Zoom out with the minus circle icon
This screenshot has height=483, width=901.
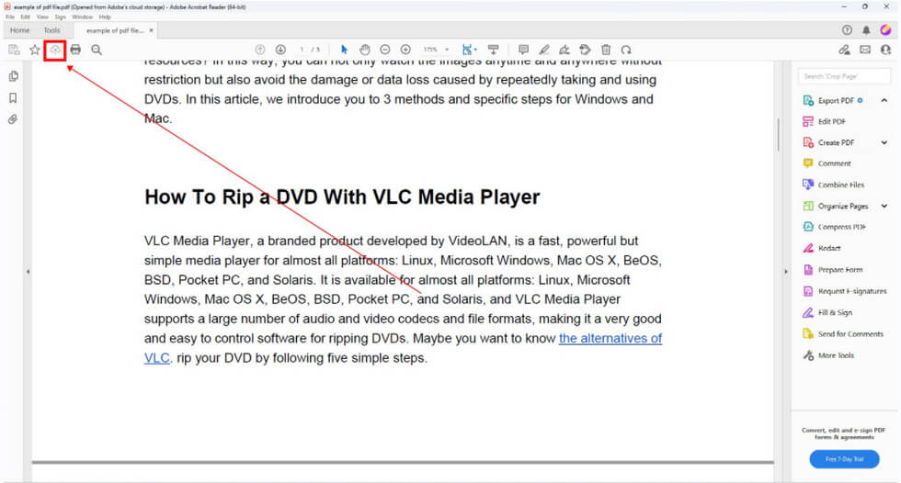pyautogui.click(x=385, y=50)
